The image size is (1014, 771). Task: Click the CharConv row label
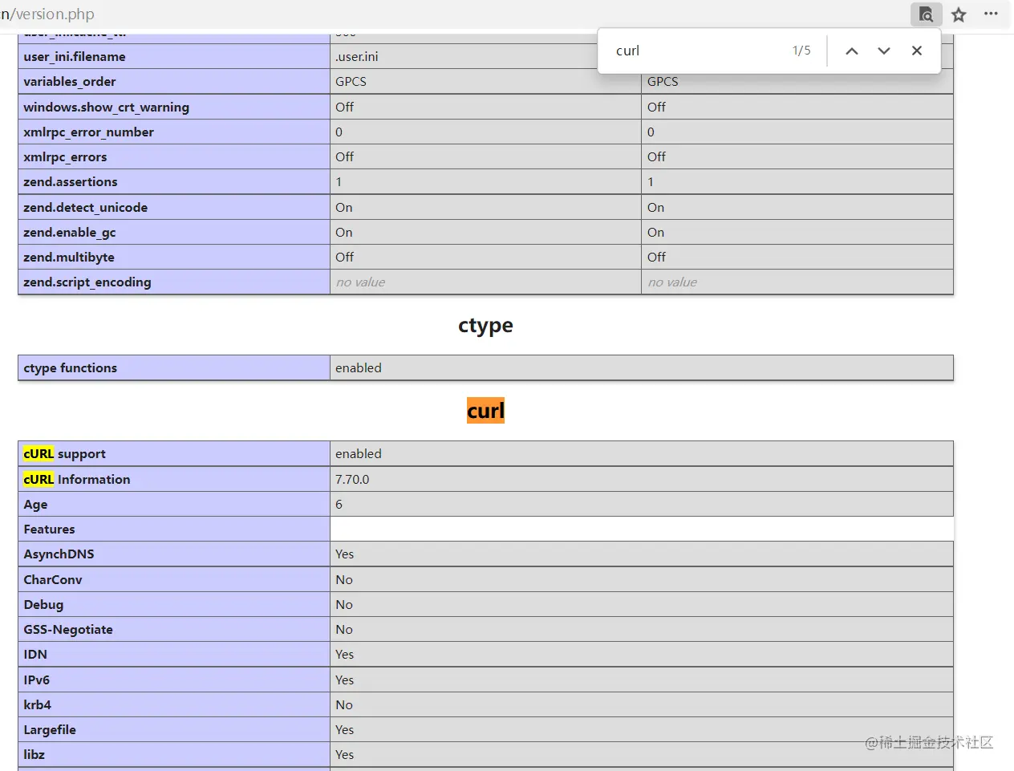(52, 579)
